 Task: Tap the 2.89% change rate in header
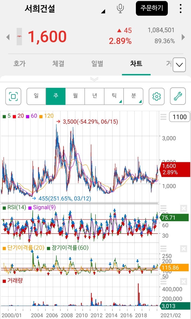(x=120, y=41)
